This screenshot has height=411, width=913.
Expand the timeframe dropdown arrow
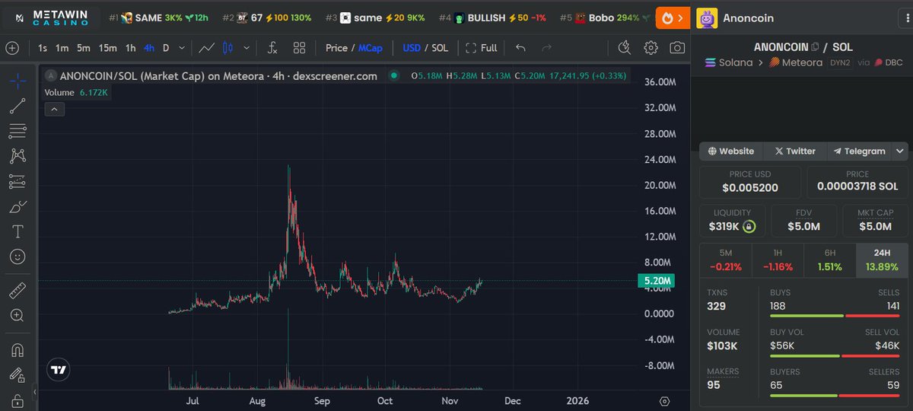point(183,48)
